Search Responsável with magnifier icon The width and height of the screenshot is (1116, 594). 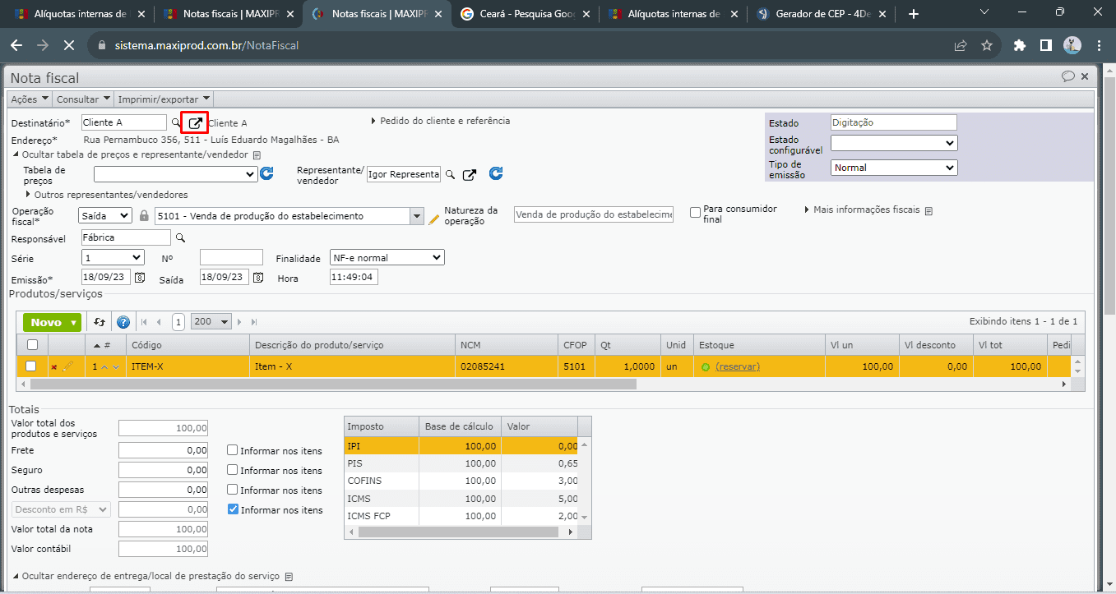pyautogui.click(x=180, y=237)
